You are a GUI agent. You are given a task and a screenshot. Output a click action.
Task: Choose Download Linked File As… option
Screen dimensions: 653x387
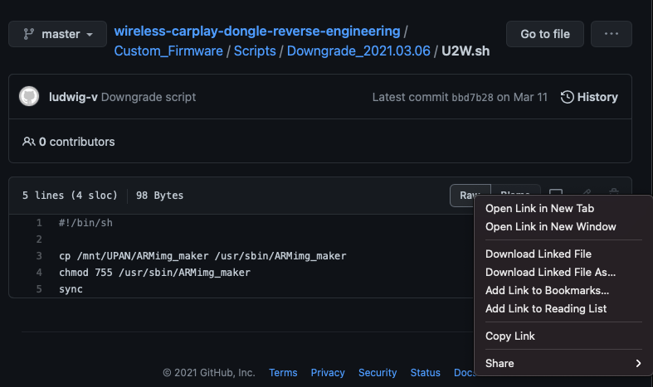(550, 272)
